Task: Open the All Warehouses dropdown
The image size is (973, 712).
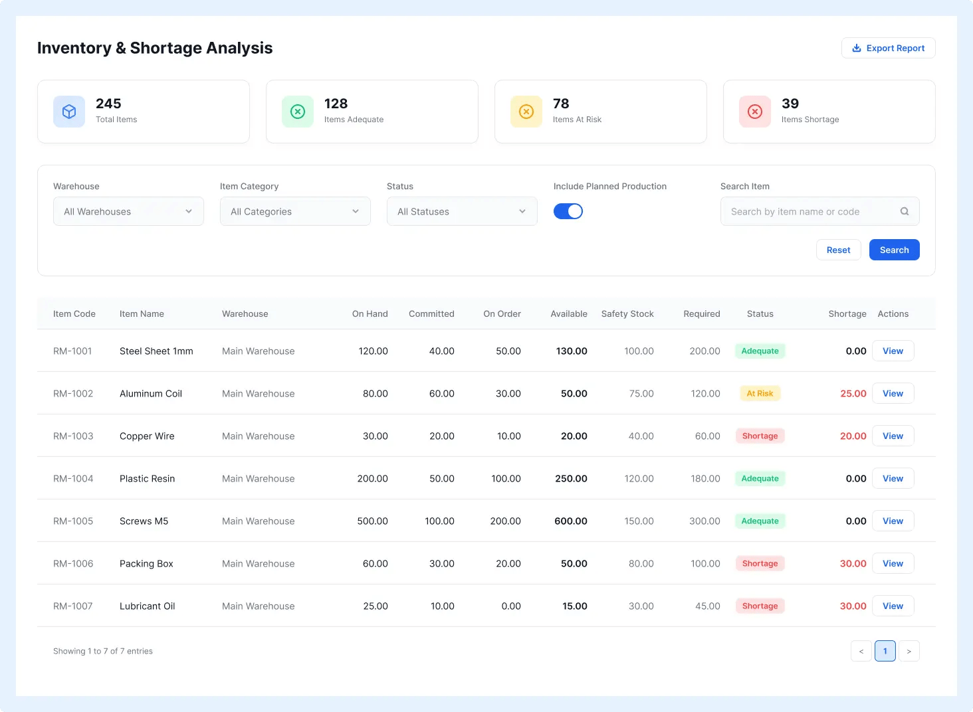Action: [128, 211]
